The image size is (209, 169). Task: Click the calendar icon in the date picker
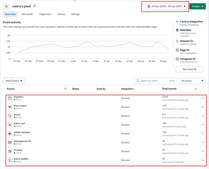point(149,6)
